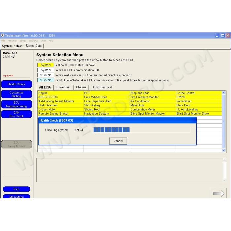Click the Health Check (S309-03) dialog title

(56, 121)
